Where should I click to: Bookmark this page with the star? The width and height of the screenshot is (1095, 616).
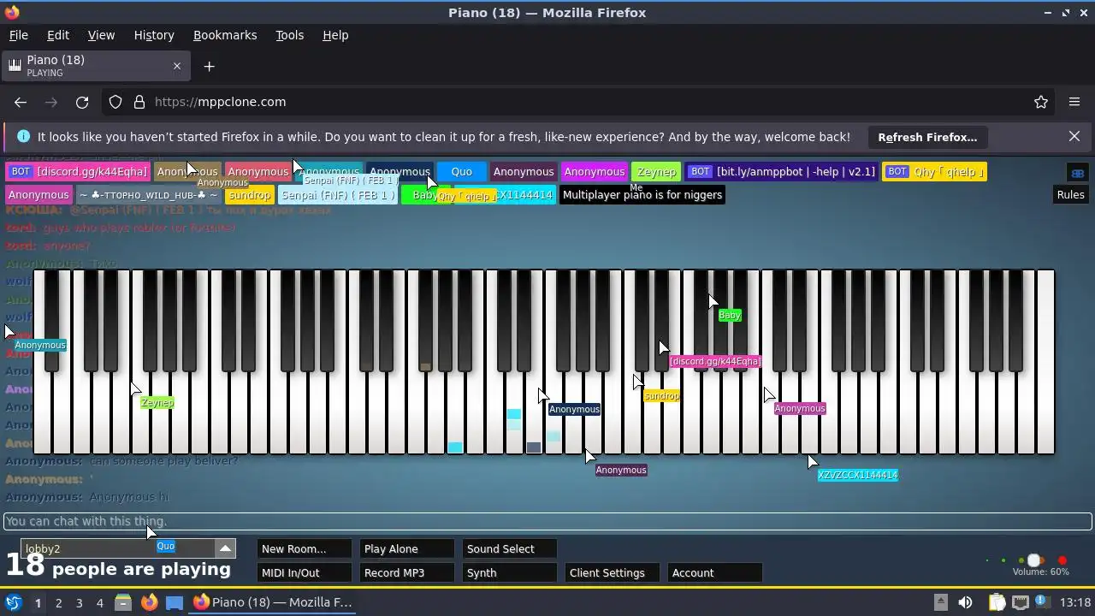point(1041,102)
